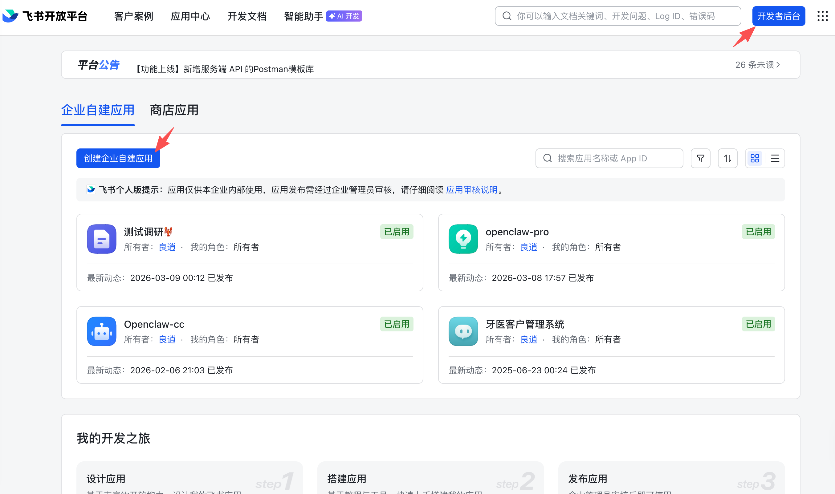The image size is (835, 494).
Task: Open the 牙医客户管理系统 app icon
Action: click(463, 332)
